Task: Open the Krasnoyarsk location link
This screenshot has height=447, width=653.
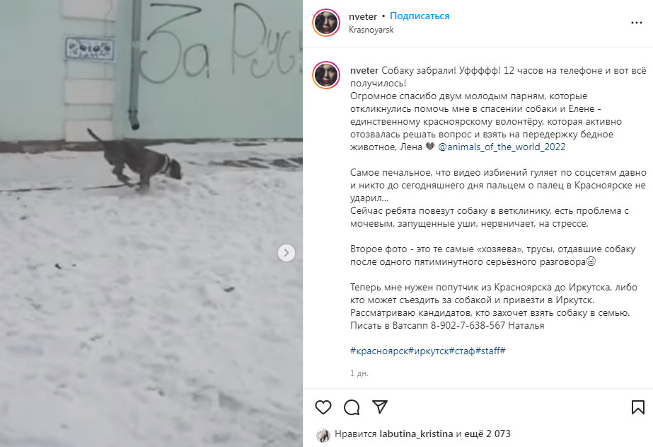Action: click(x=371, y=30)
